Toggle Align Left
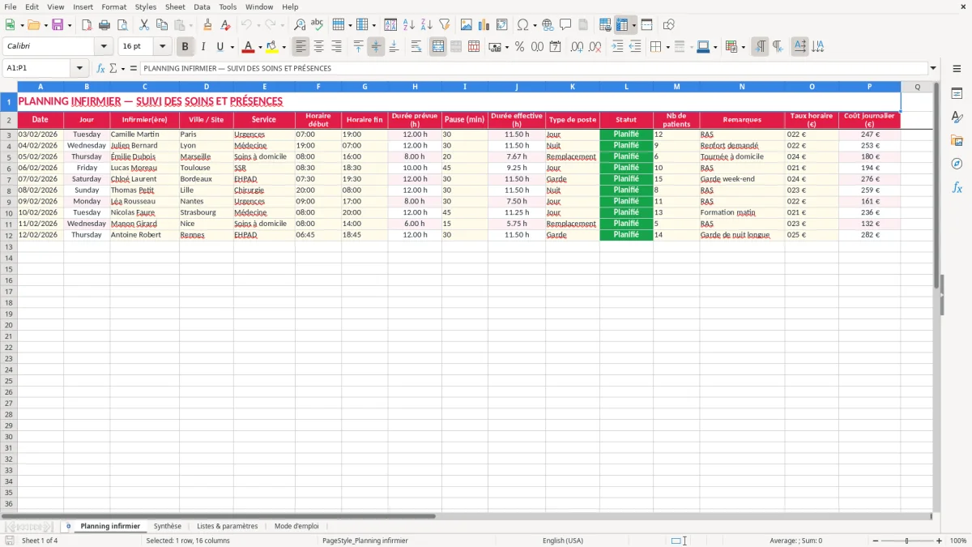 click(301, 47)
